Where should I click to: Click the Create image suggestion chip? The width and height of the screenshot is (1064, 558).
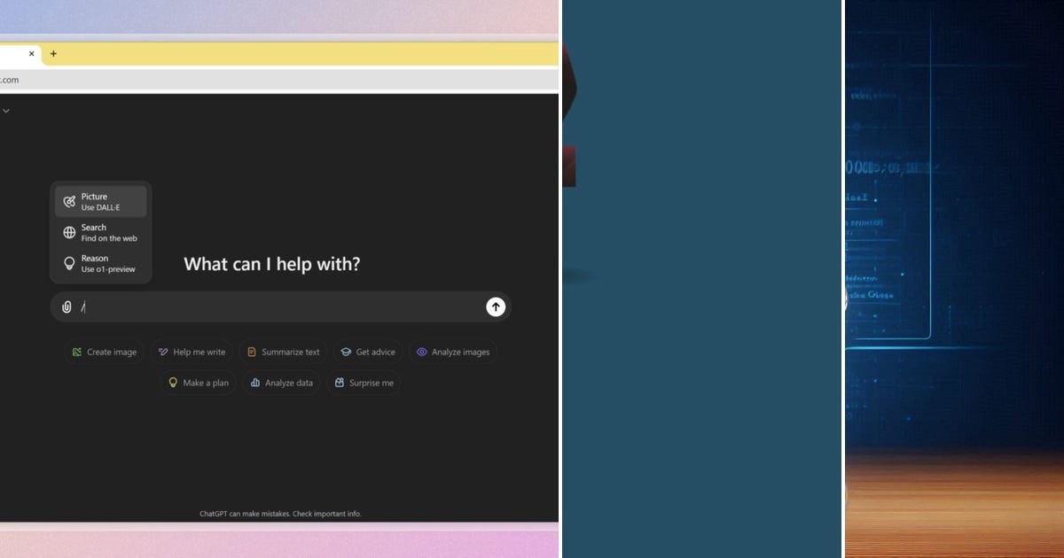[x=105, y=352]
